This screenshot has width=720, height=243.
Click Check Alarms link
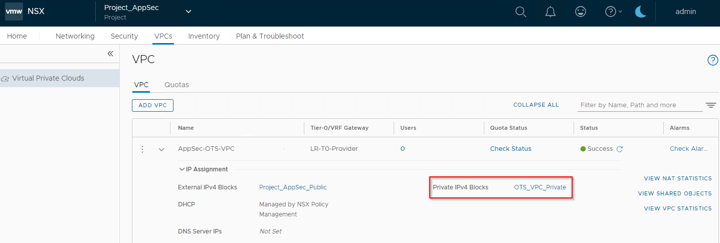pyautogui.click(x=689, y=149)
